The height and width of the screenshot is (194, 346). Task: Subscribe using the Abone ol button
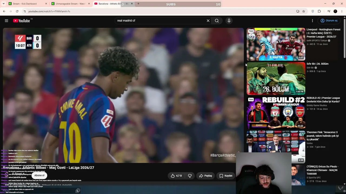(39, 175)
